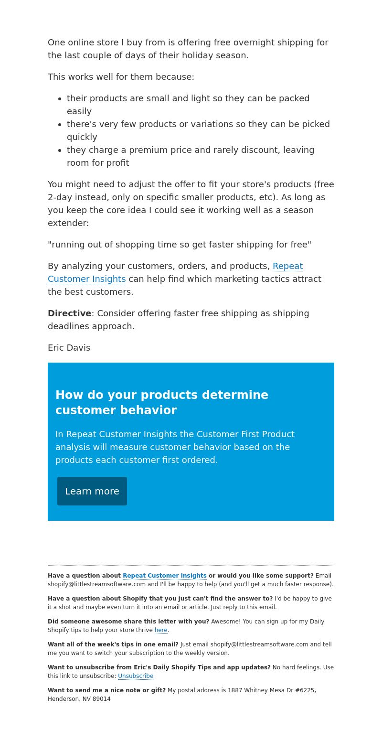Viewport: 382px width, 741px height.
Task: Click bold "Want to unsubscribe from Eric's Daily" text
Action: 159,667
